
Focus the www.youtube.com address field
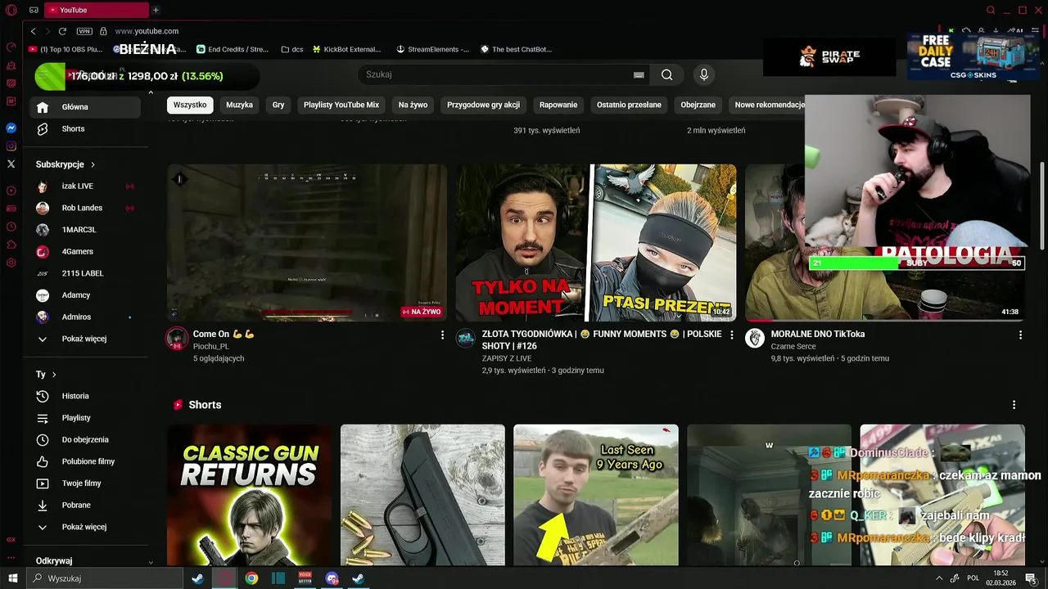click(x=147, y=31)
